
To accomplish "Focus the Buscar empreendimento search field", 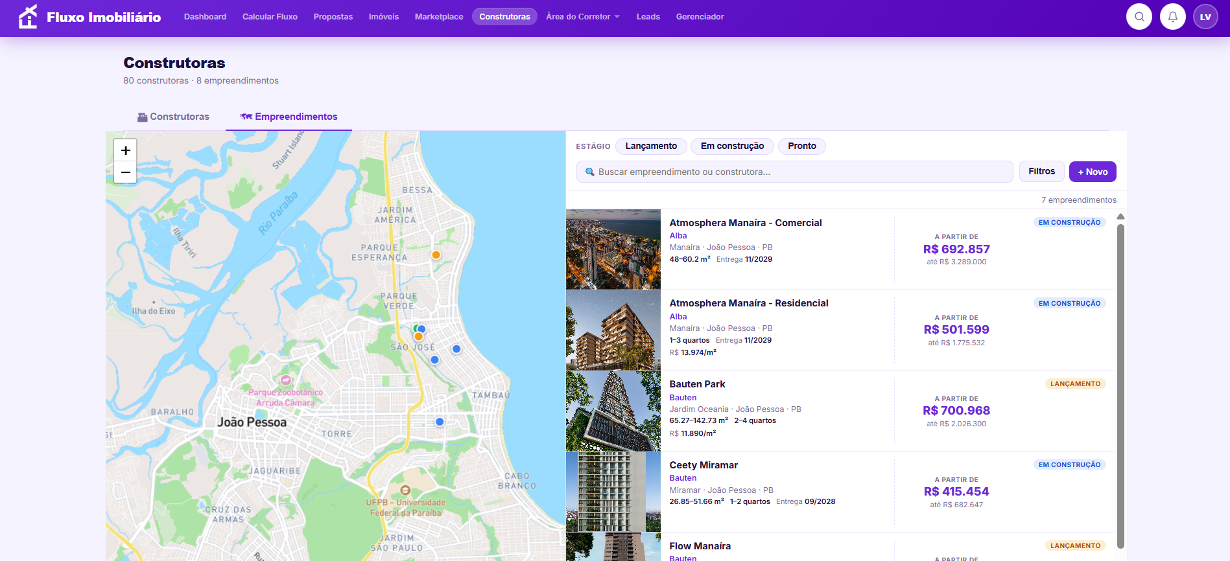I will [x=794, y=172].
